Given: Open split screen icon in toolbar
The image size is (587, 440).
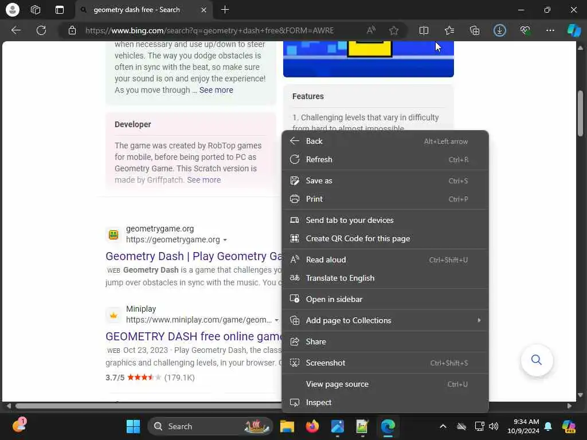Looking at the screenshot, I should point(424,30).
